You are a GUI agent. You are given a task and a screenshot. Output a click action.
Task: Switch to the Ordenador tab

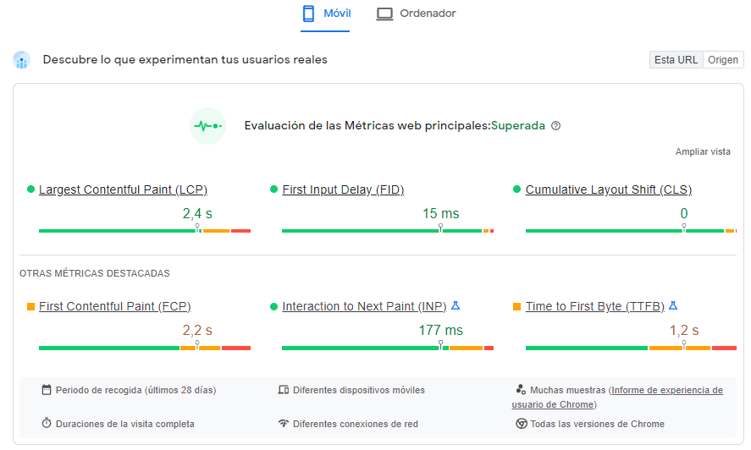(417, 14)
